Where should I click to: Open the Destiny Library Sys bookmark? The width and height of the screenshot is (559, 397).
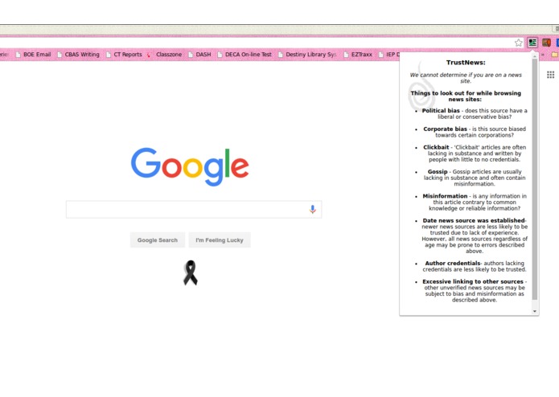click(x=307, y=55)
